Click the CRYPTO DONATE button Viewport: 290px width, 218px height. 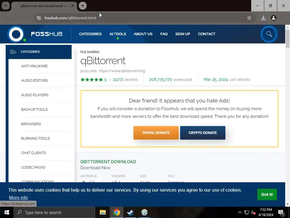click(203, 133)
